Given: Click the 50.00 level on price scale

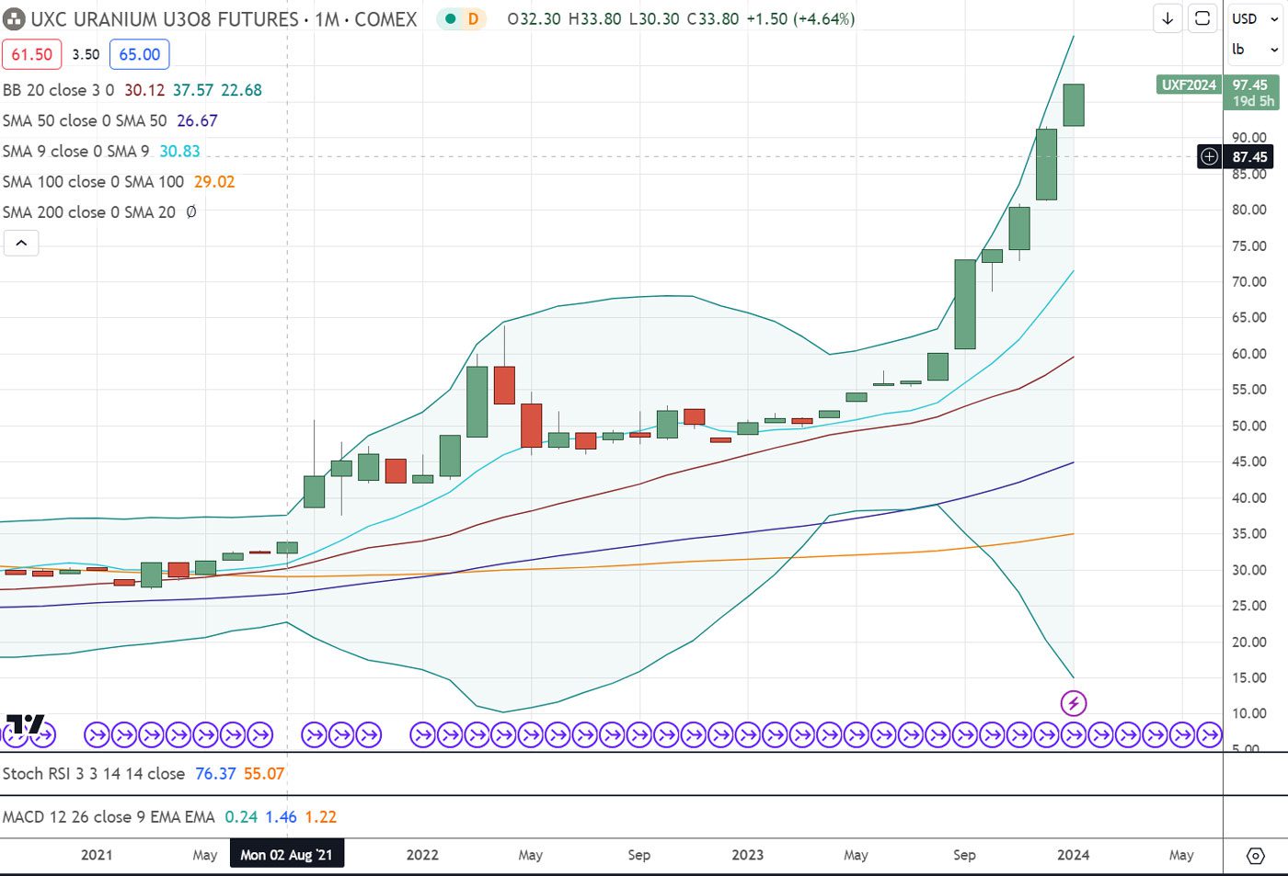Looking at the screenshot, I should 1249,426.
